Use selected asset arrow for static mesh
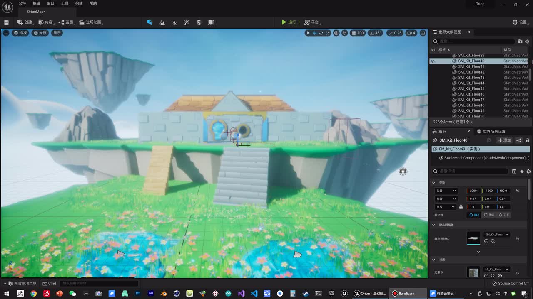The height and width of the screenshot is (299, 533). coord(486,241)
